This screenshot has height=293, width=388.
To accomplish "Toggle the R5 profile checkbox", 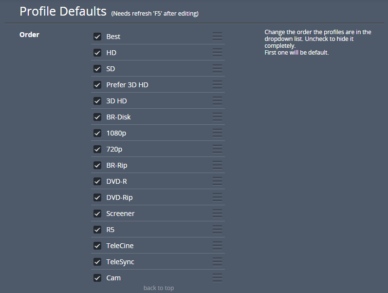I will 97,230.
